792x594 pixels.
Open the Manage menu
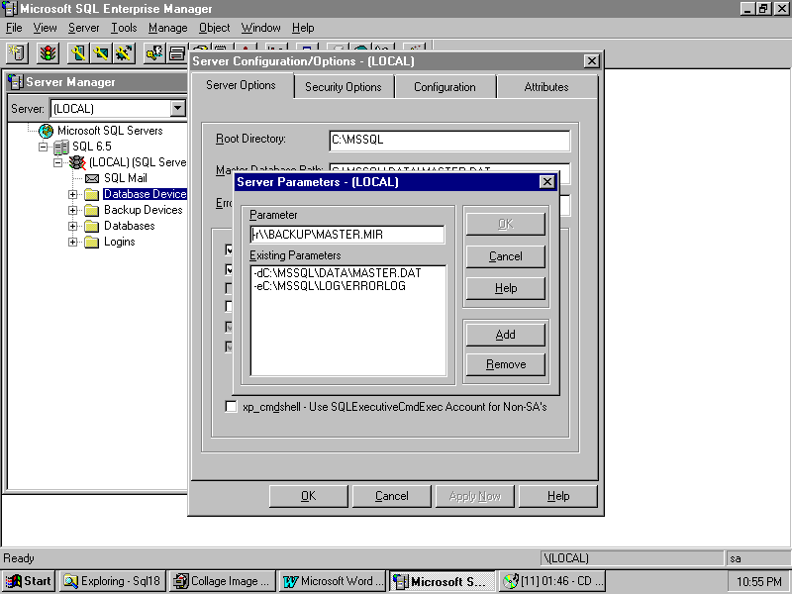168,28
